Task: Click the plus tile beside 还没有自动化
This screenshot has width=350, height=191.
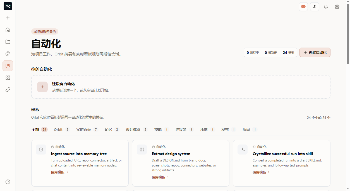Action: (x=42, y=87)
